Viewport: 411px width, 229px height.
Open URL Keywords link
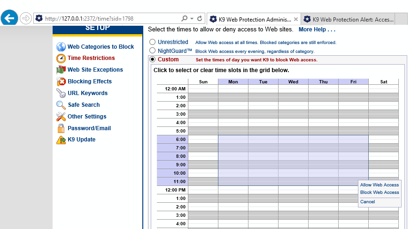87,93
